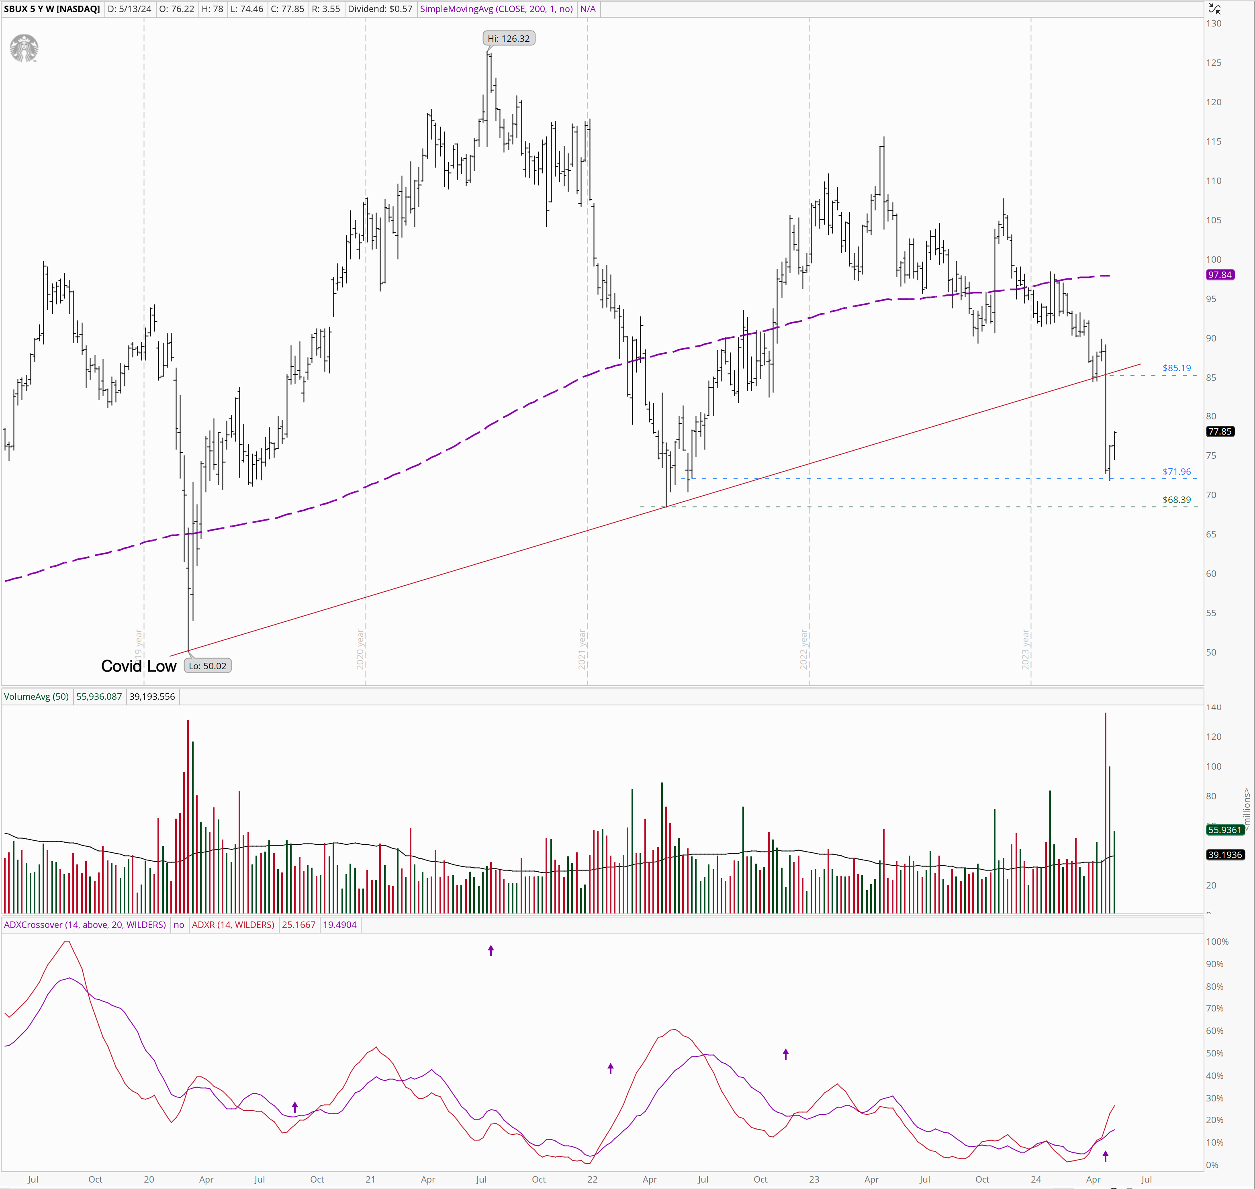
Task: Click the N/A value beside SimpleMovingAvg
Action: coord(588,9)
